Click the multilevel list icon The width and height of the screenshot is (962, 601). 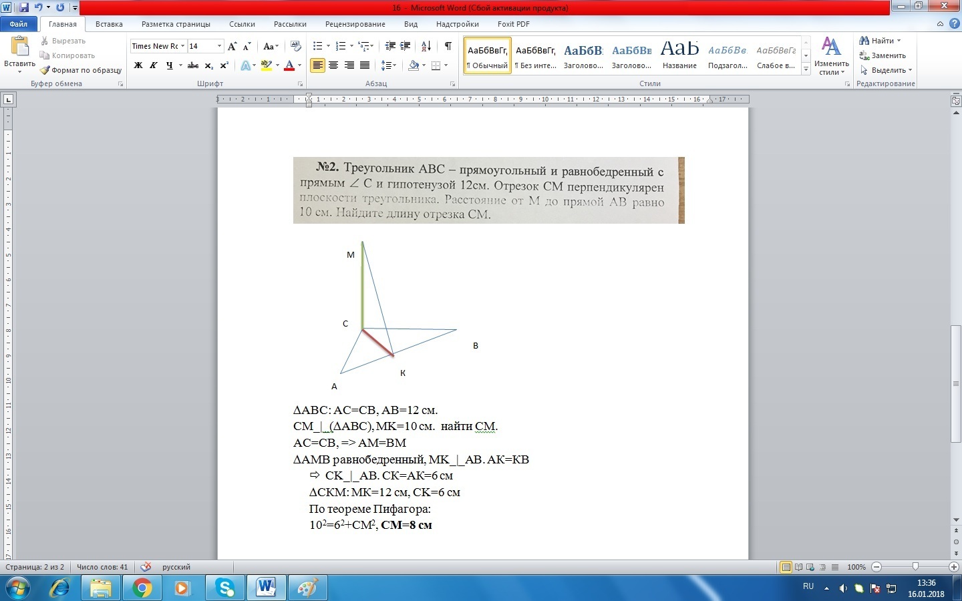[x=364, y=46]
